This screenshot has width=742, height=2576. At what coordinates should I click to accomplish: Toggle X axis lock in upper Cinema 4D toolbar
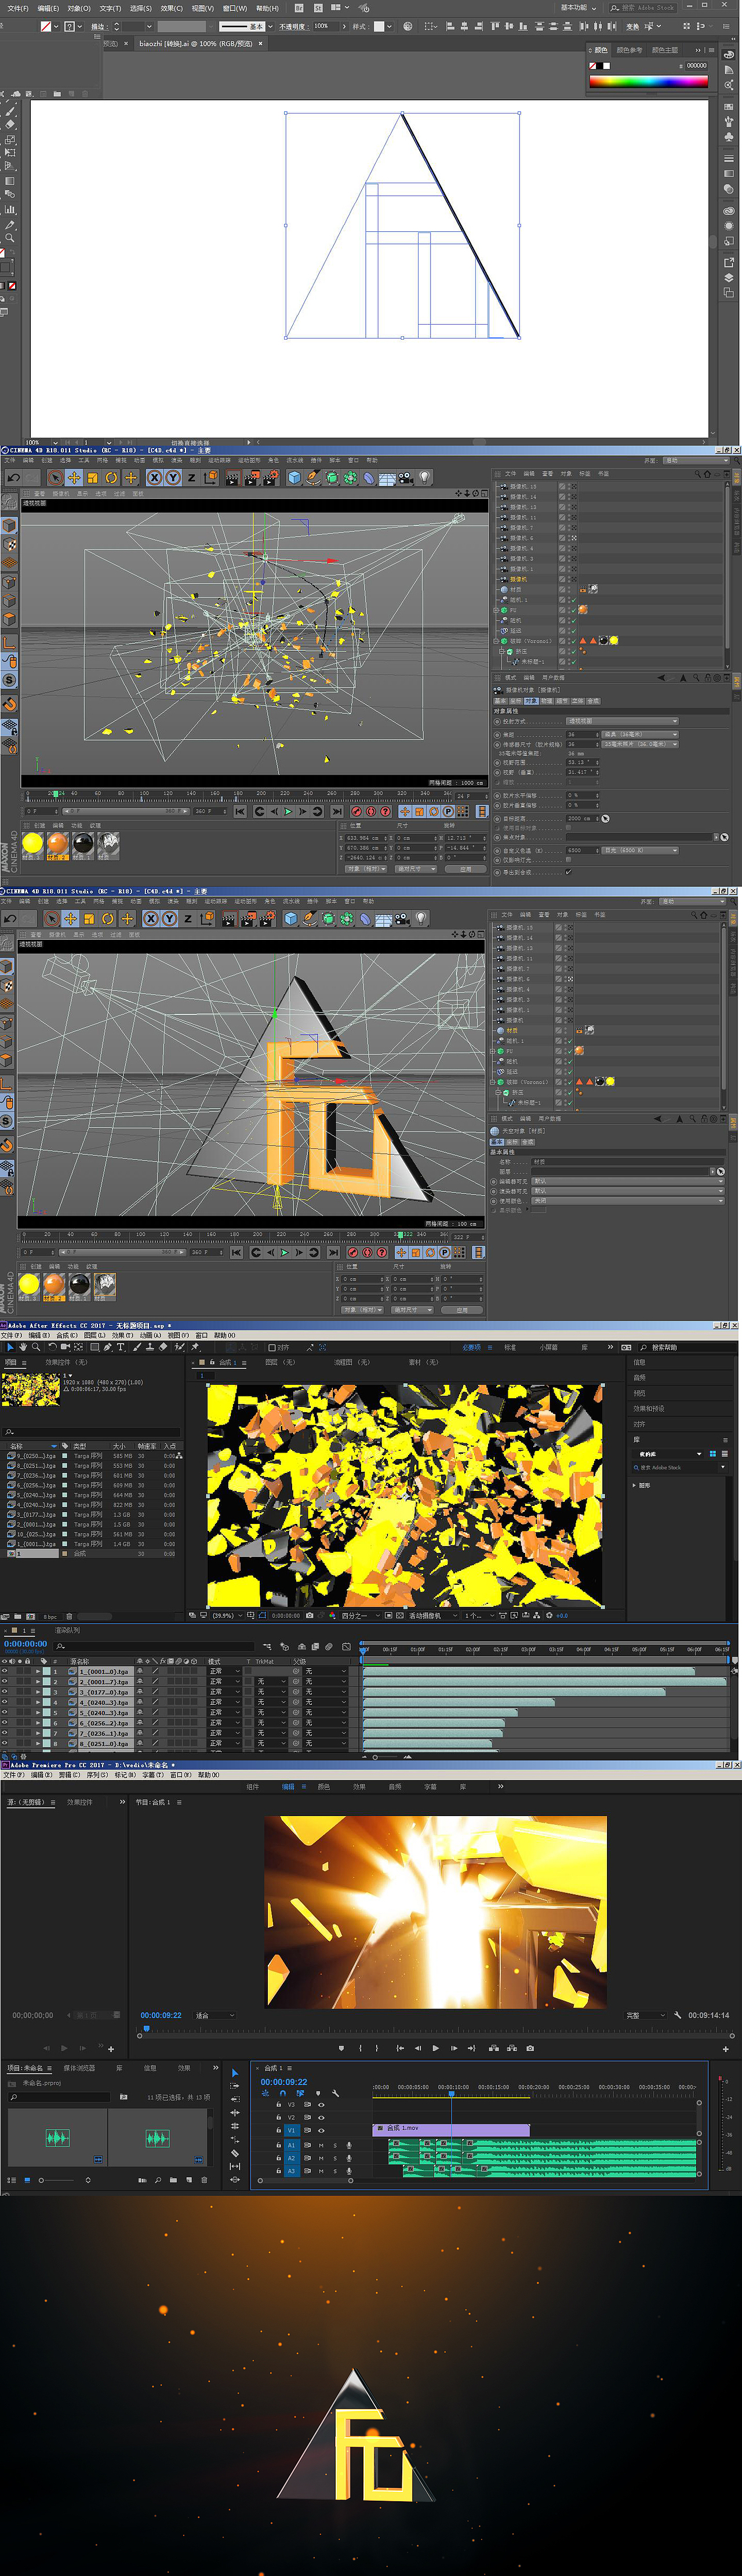(x=155, y=477)
